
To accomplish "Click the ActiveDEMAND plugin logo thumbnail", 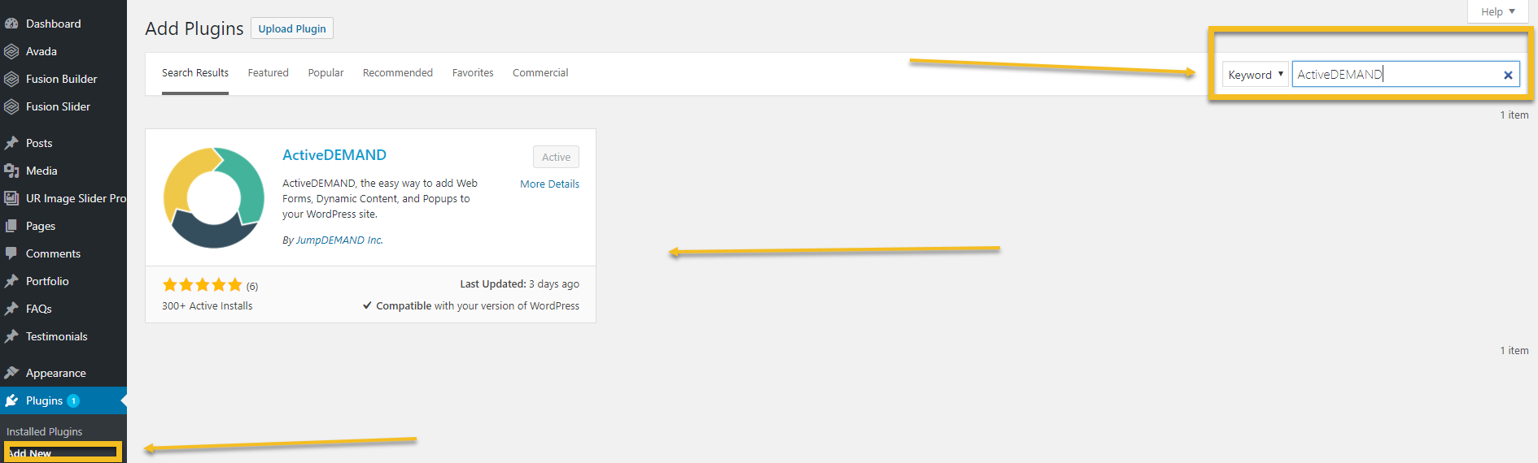I will tap(214, 197).
